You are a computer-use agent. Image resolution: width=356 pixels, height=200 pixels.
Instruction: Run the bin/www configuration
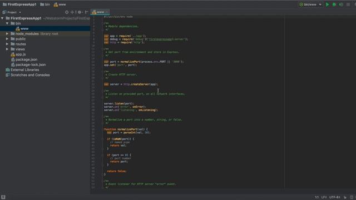327,4
